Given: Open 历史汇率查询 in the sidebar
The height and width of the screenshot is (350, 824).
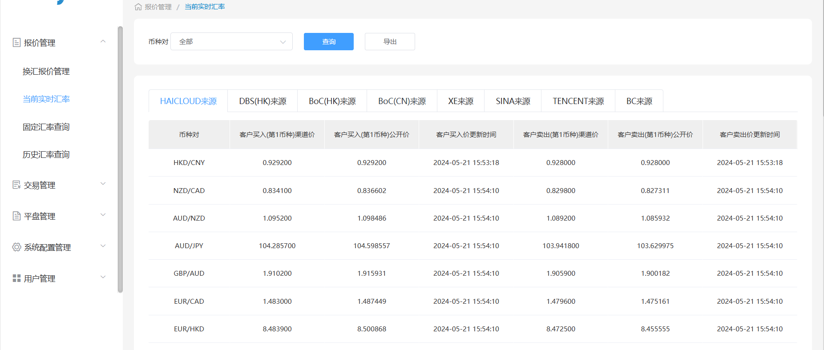Looking at the screenshot, I should 46,154.
